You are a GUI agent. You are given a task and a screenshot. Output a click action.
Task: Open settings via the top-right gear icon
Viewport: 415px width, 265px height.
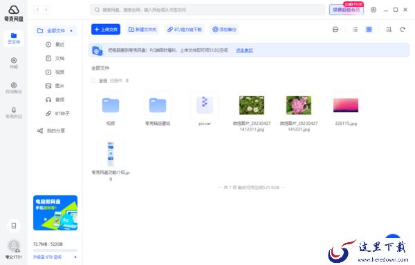click(x=373, y=10)
